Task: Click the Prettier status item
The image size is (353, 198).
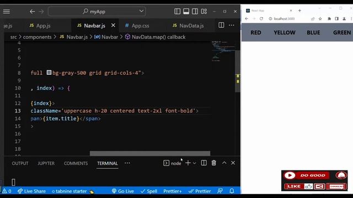Action: coord(200,191)
